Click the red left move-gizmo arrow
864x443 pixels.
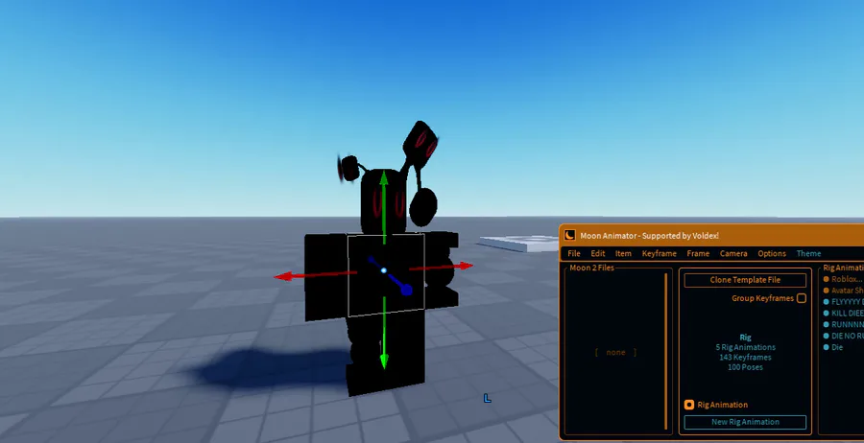pos(285,276)
